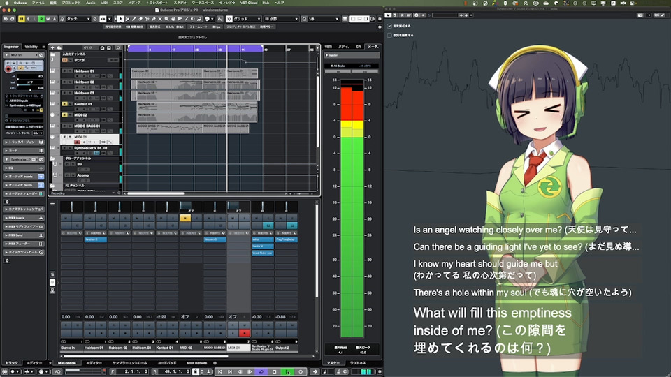The height and width of the screenshot is (377, 671).
Task: Open the グリッド snap type dropdown
Action: coord(247,20)
